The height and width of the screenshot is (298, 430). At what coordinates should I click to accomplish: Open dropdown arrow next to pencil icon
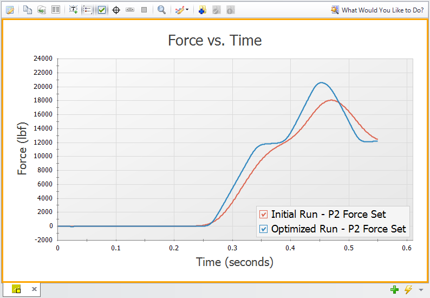187,10
